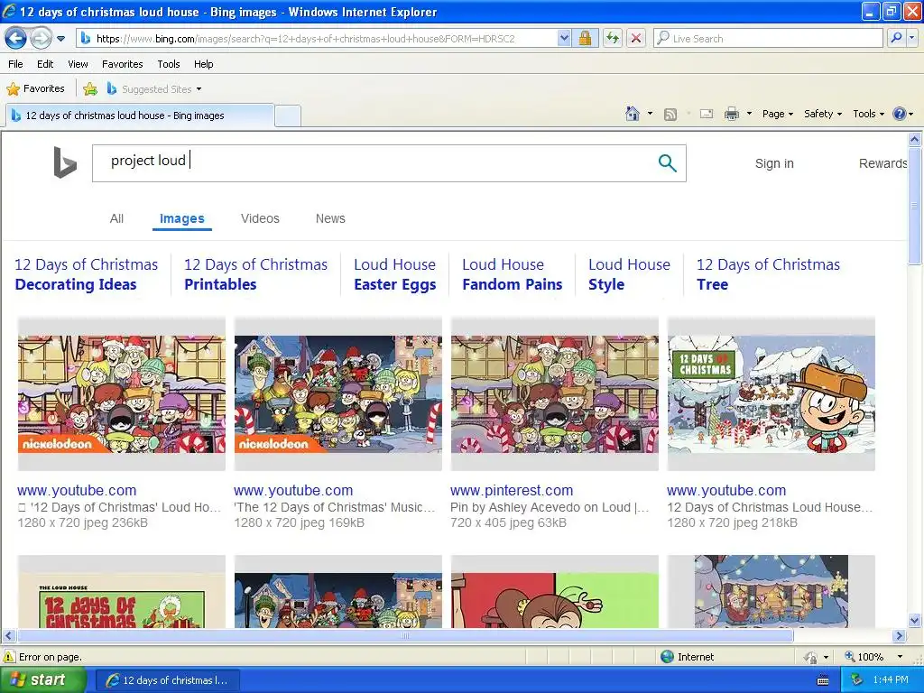The image size is (924, 693).
Task: Click the Home icon in command bar
Action: click(x=633, y=114)
